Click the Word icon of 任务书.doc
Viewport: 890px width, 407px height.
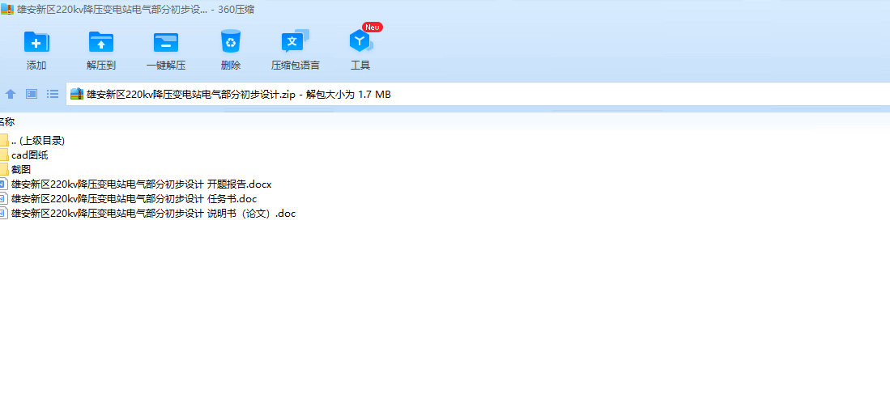click(x=4, y=199)
